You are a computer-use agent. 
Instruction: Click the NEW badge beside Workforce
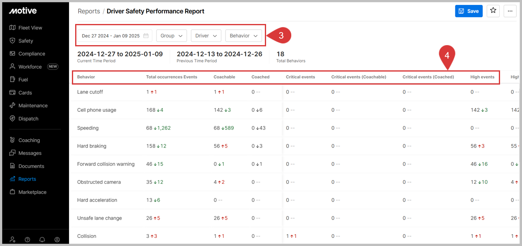[53, 67]
